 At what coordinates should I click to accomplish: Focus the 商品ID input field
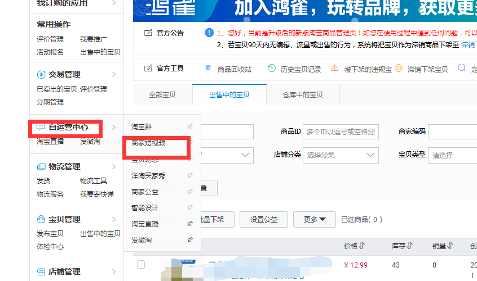341,132
